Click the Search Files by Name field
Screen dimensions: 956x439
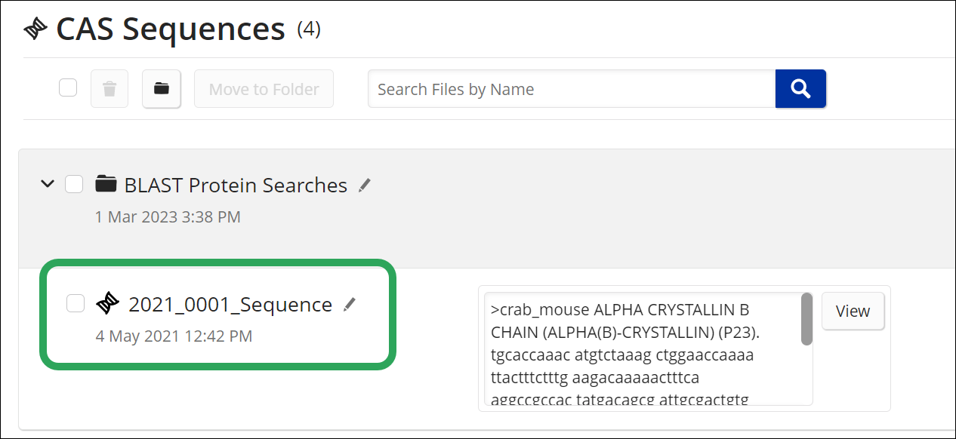point(572,89)
